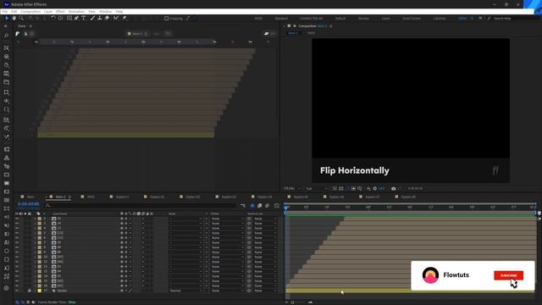
Task: Click the snapshot camera icon below viewer
Action: [x=393, y=188]
